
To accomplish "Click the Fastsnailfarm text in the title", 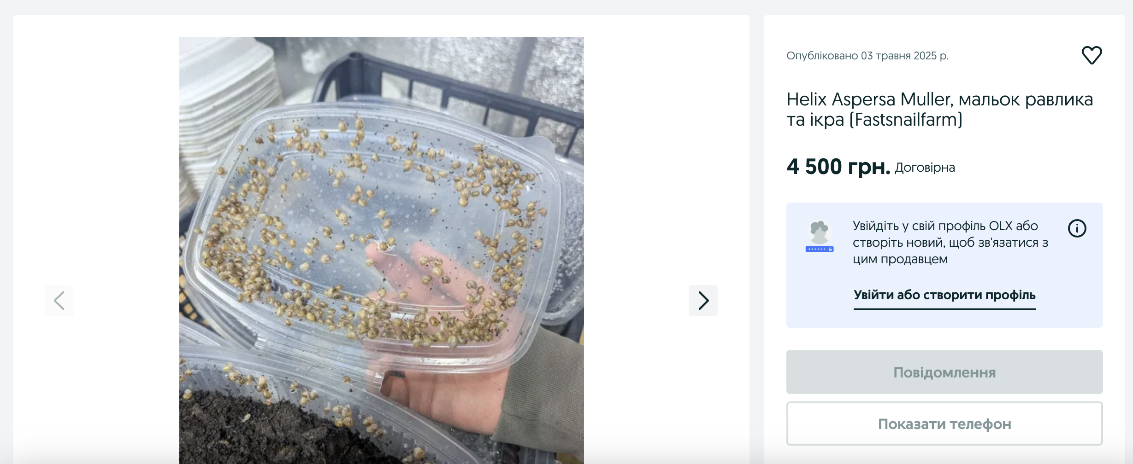I will [907, 120].
